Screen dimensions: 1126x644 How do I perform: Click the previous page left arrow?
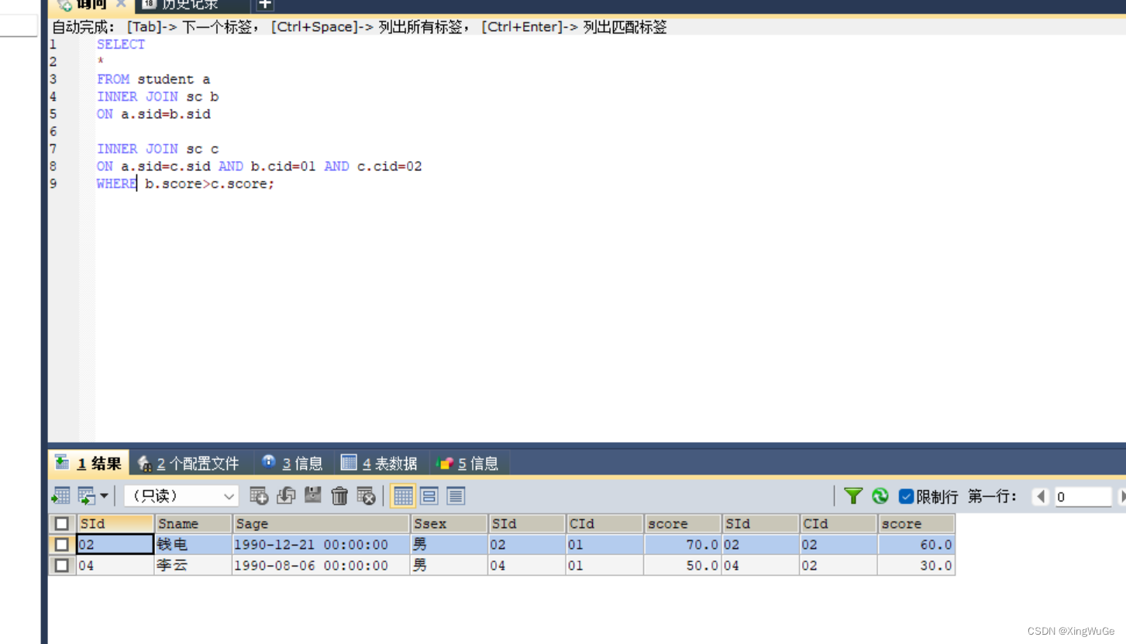coord(1041,496)
